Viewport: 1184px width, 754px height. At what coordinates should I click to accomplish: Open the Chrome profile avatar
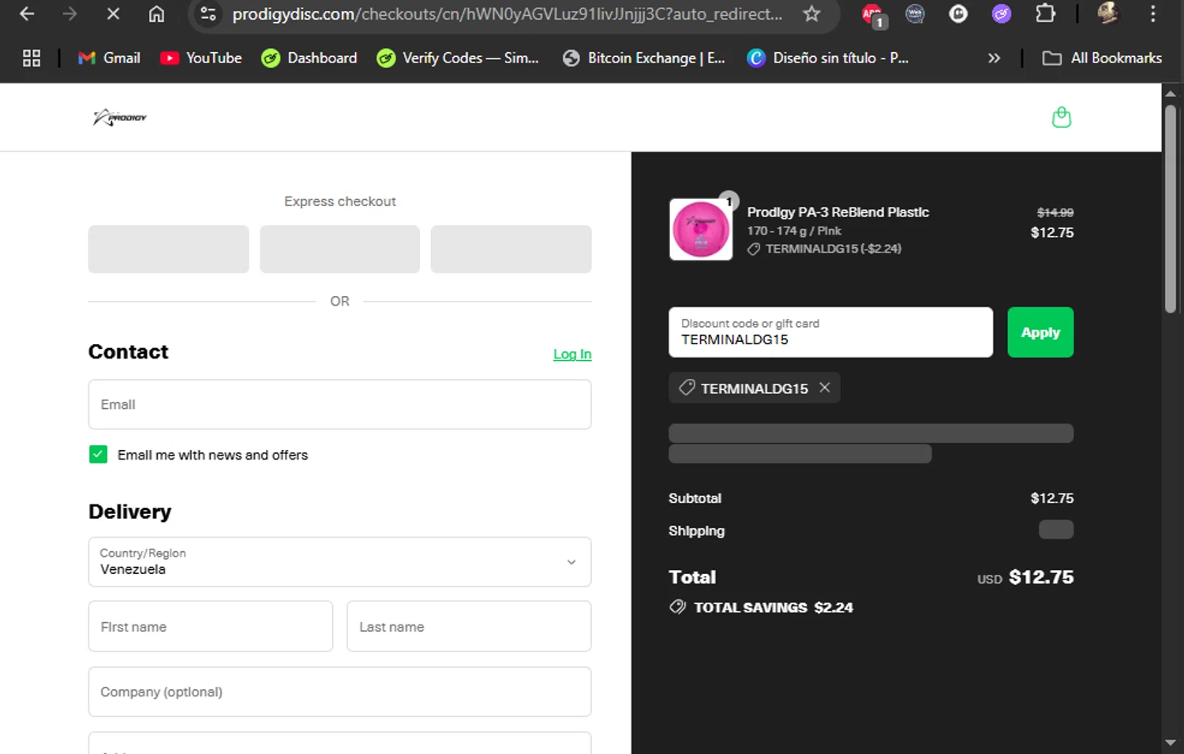(x=1108, y=13)
